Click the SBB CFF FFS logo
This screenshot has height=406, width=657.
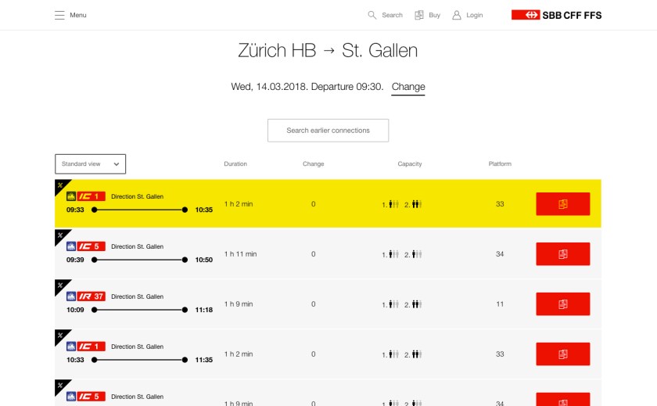tap(556, 15)
